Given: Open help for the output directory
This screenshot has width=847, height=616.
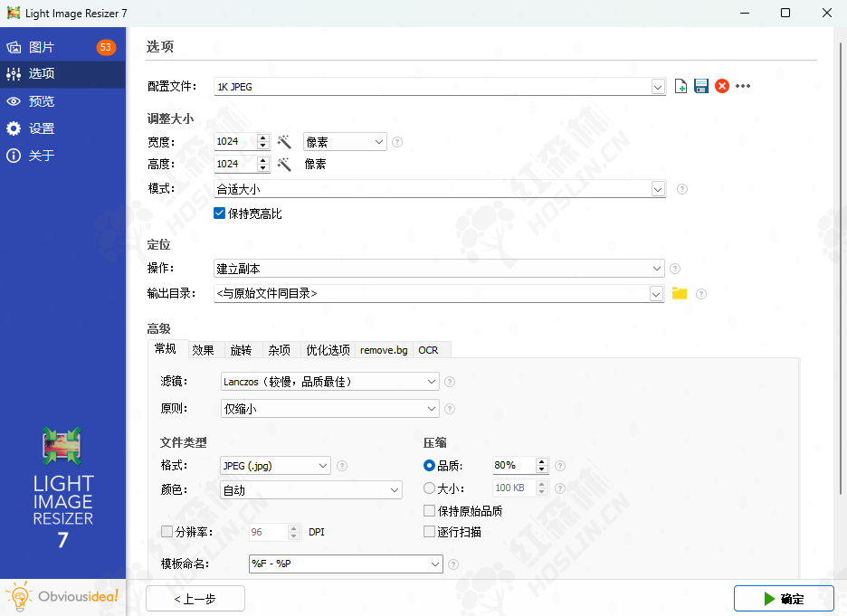Looking at the screenshot, I should (701, 294).
